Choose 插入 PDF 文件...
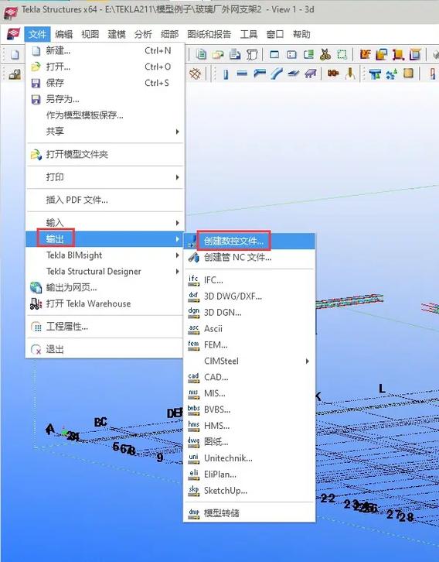Screen dimensions: 439x562 [105, 200]
